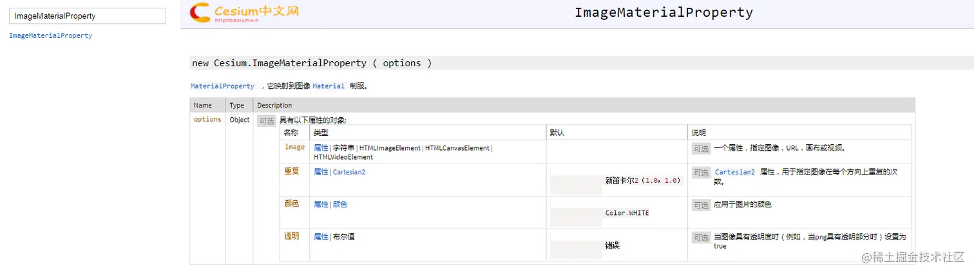Click the 可选 badge in the 重复 row
Screen dimensions: 974x273
tap(701, 173)
